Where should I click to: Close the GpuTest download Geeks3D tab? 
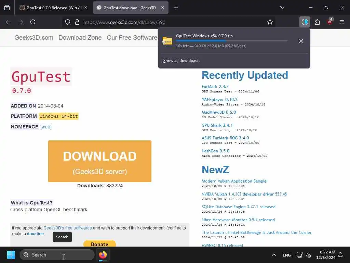click(x=163, y=8)
